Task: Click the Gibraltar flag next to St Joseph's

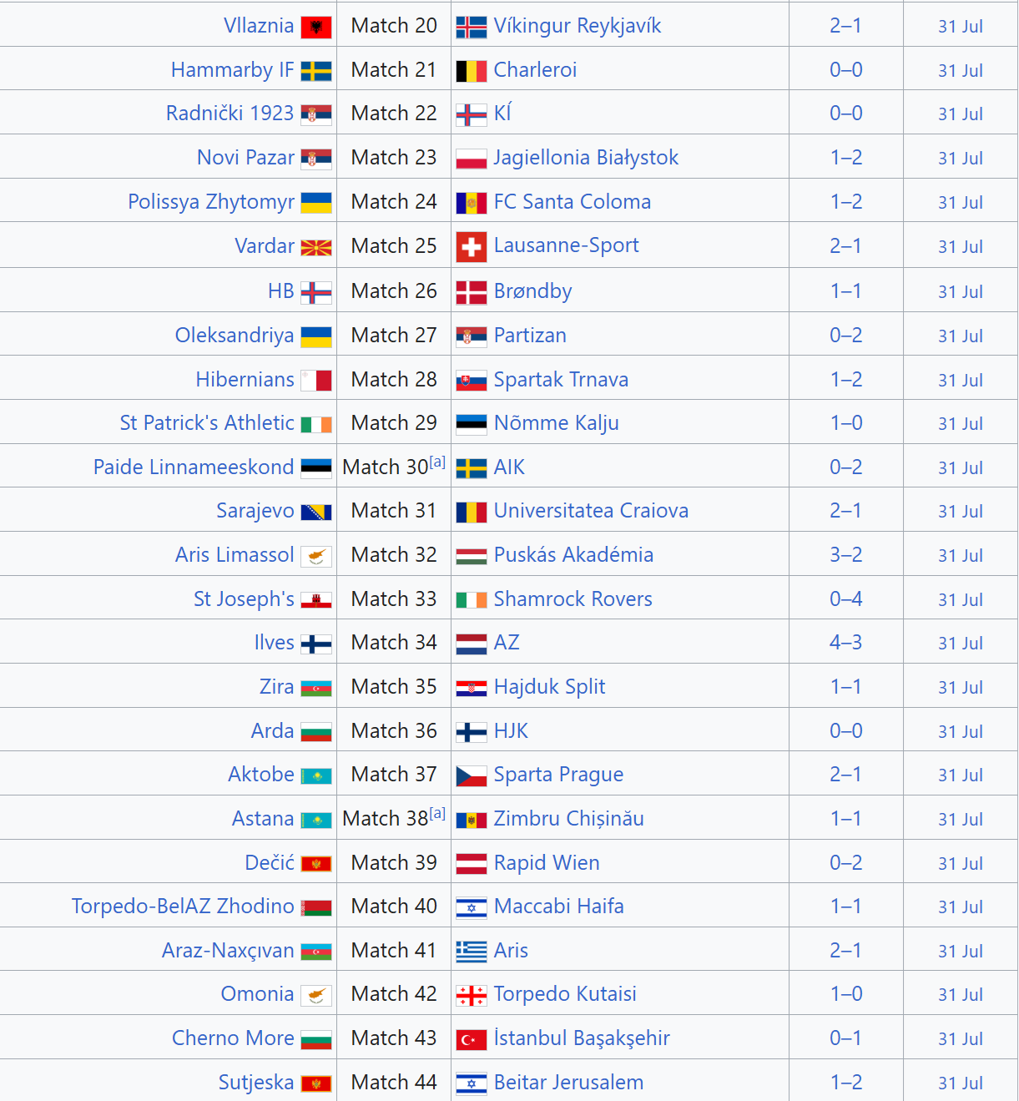Action: click(316, 600)
